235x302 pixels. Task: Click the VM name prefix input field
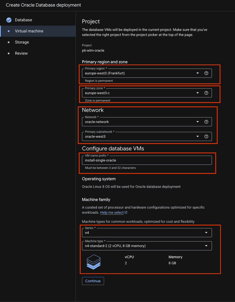click(x=147, y=160)
